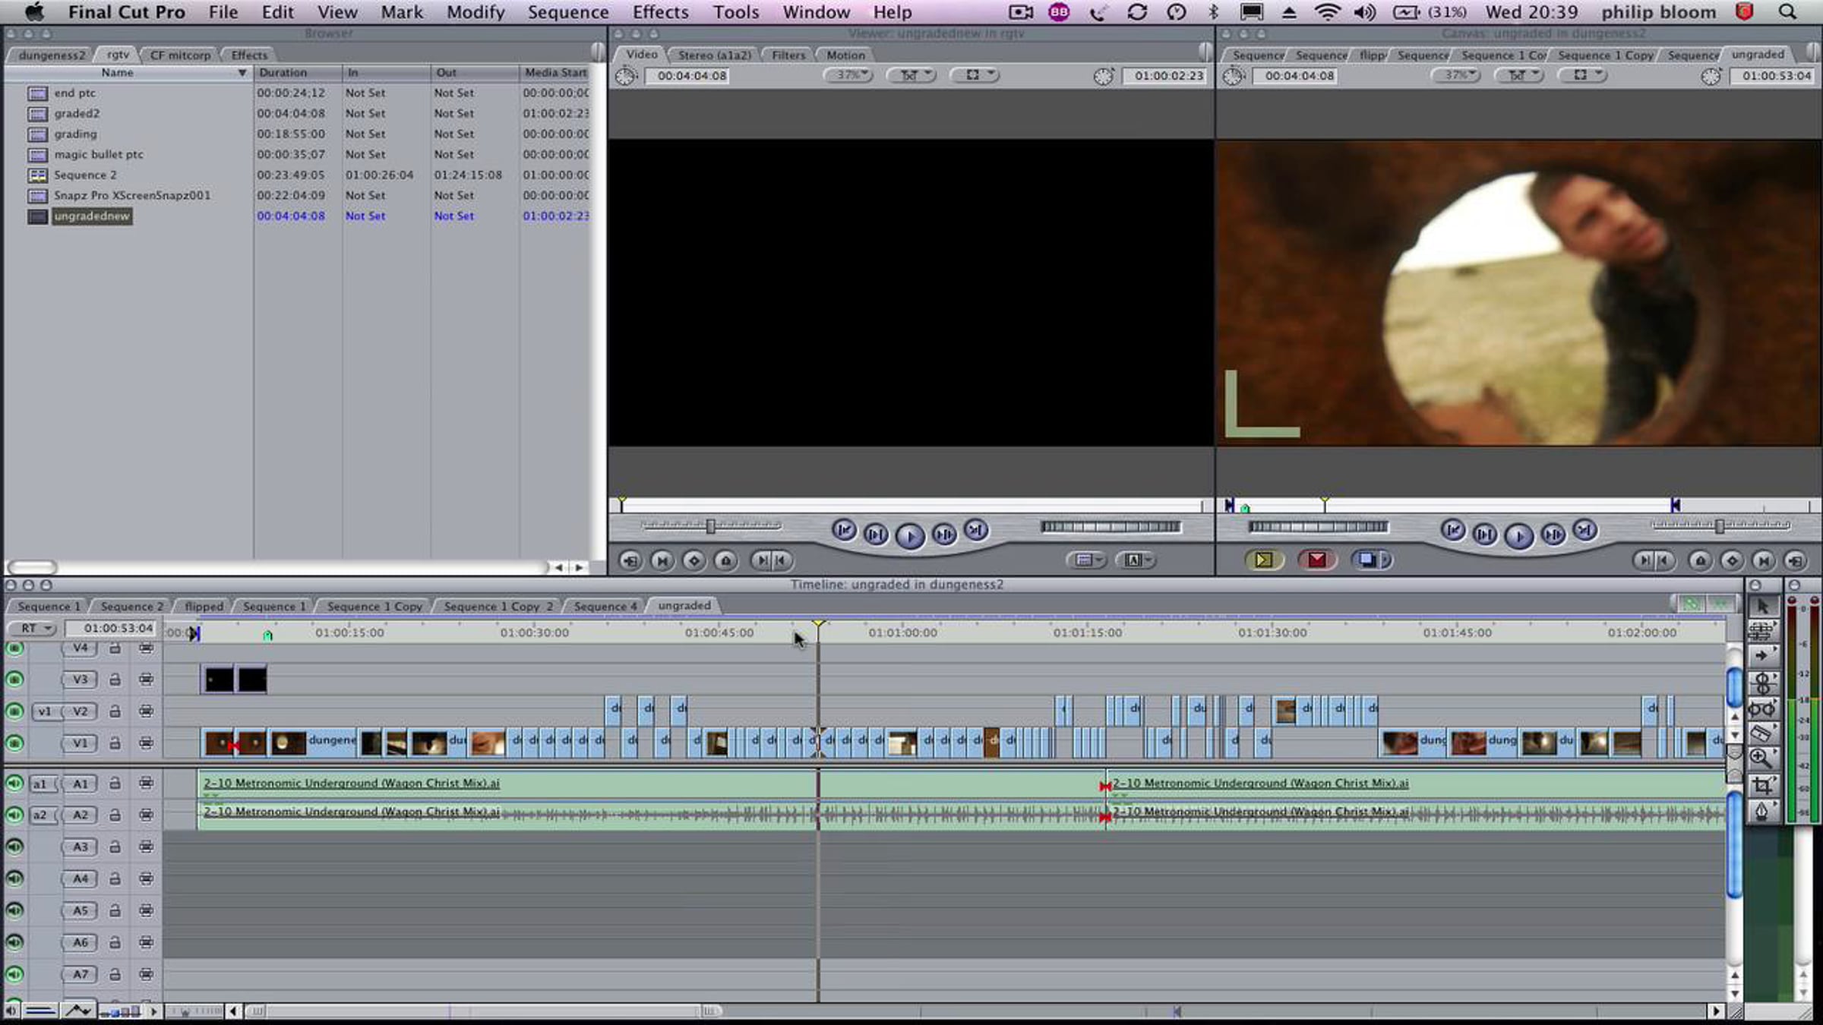Open the Modify menu

coord(475,12)
